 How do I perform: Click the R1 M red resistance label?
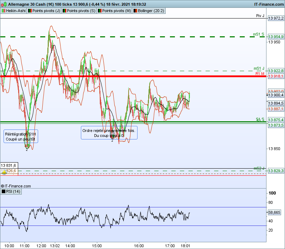pos(260,74)
